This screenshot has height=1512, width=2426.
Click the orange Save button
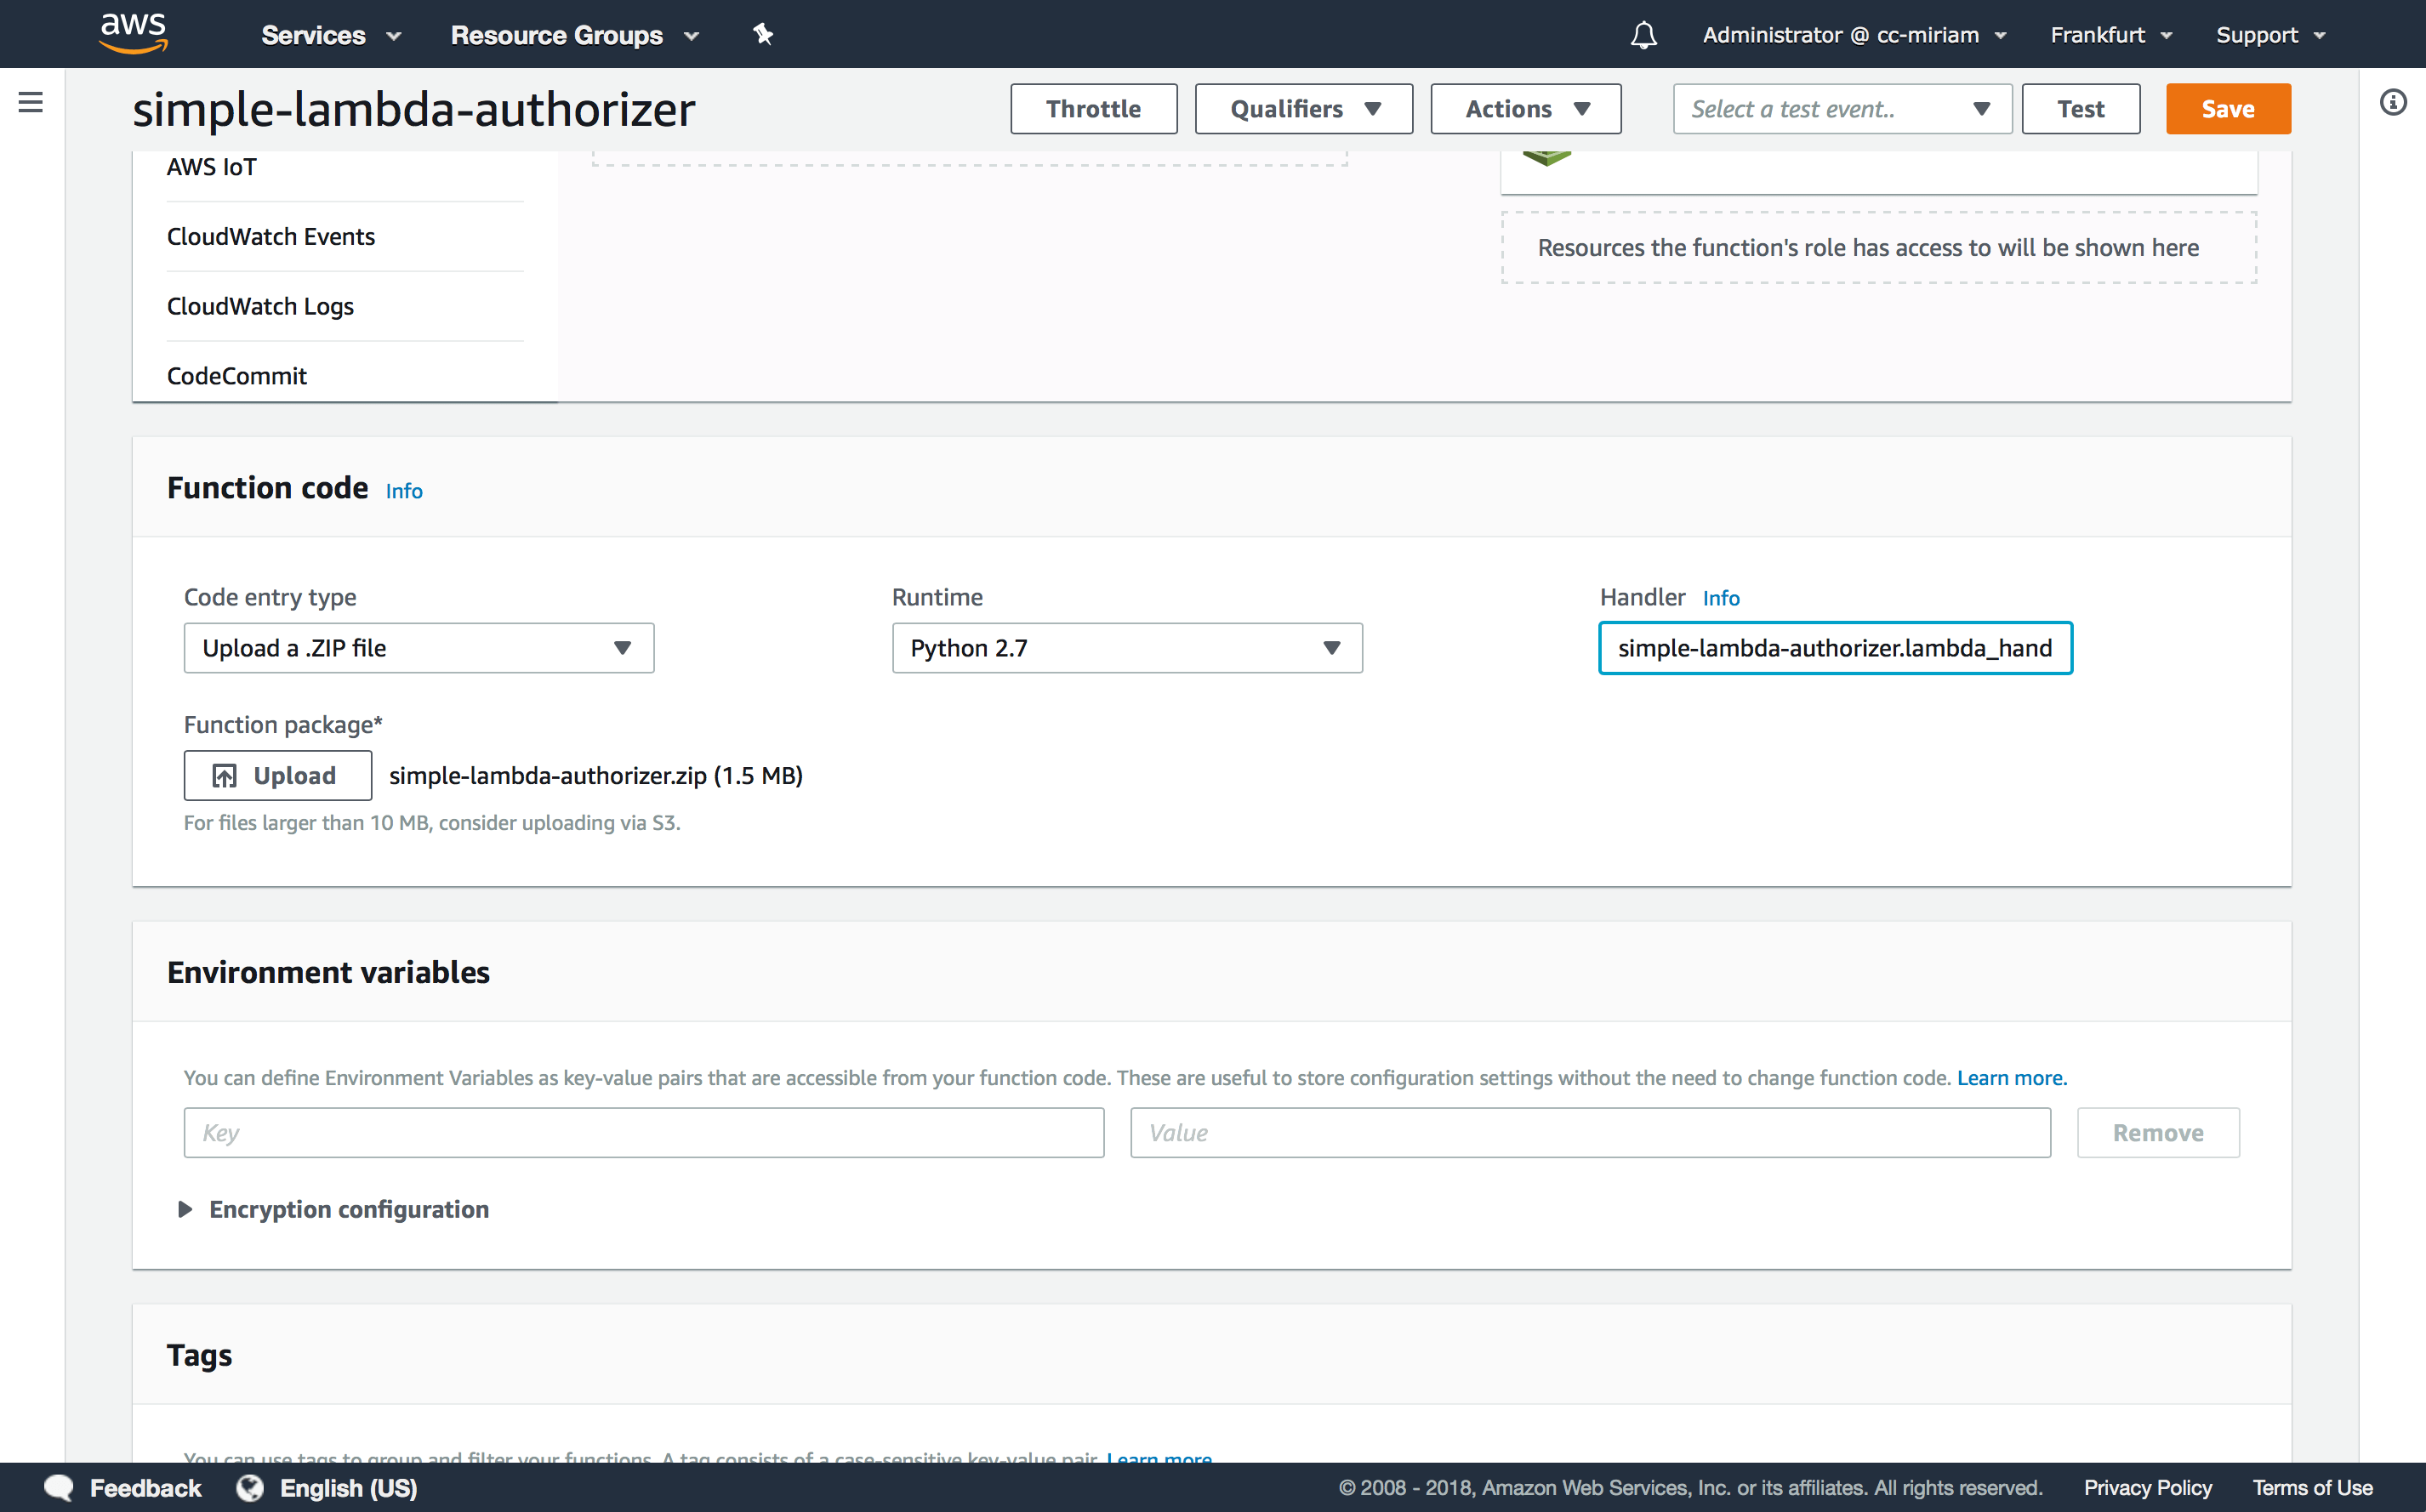(2227, 109)
